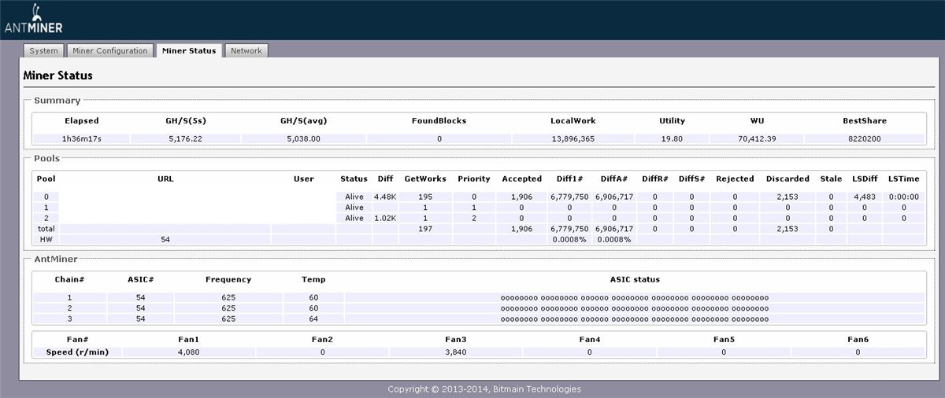Click the AntMiner section label
The width and height of the screenshot is (945, 398).
pyautogui.click(x=54, y=258)
